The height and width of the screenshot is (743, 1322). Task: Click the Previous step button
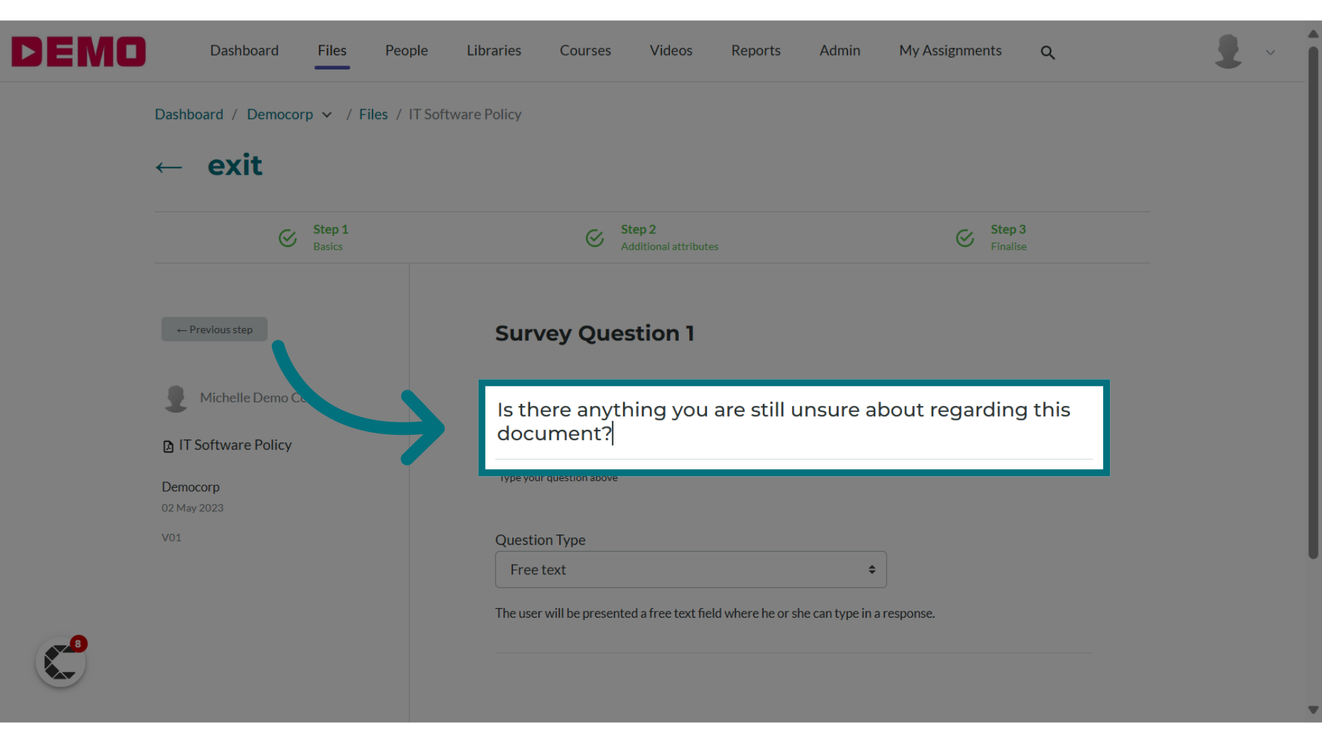coord(214,330)
